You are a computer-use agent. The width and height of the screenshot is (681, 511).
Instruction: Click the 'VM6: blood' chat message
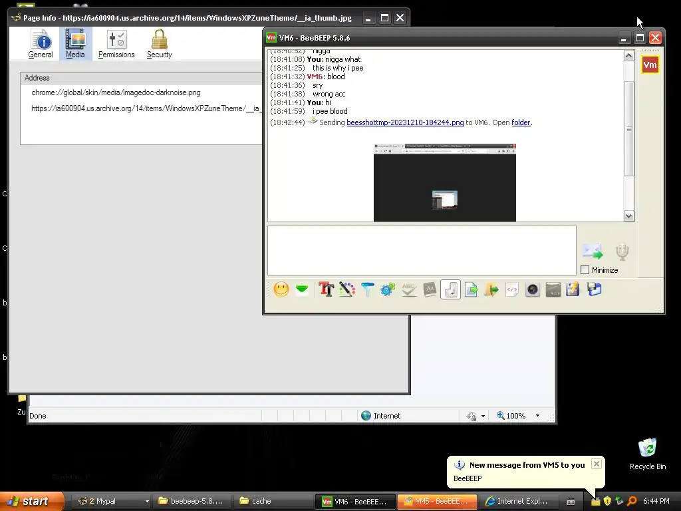[x=326, y=77]
